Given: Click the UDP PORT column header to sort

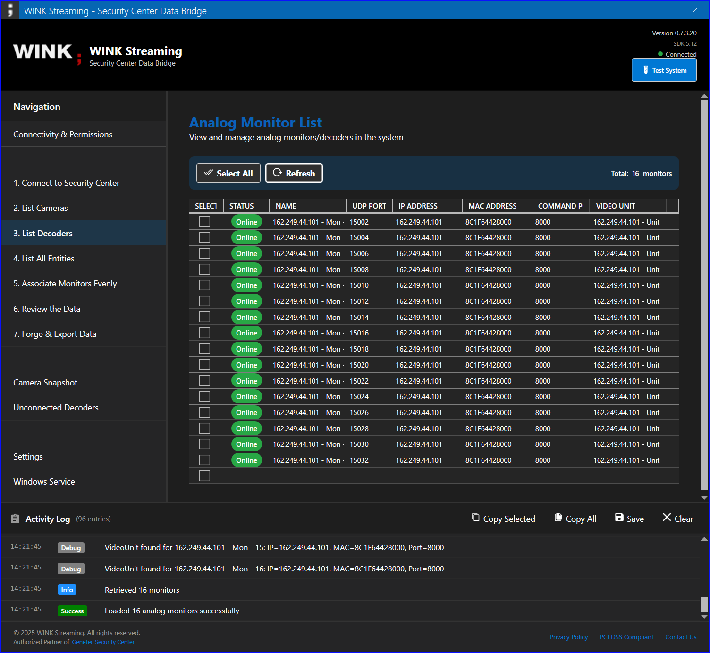Looking at the screenshot, I should [369, 206].
